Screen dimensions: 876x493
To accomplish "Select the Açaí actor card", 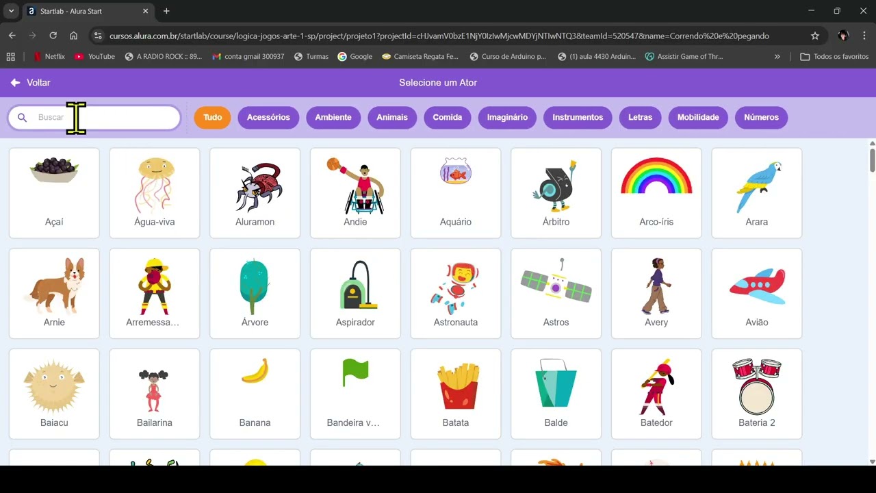I will [x=54, y=193].
